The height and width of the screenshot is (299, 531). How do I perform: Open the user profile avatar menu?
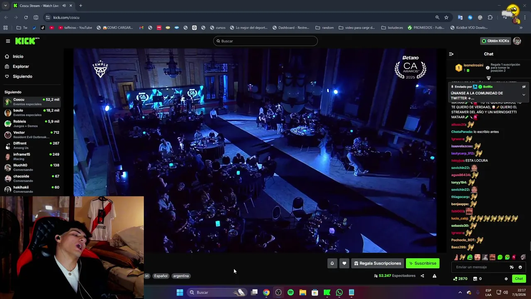(x=517, y=41)
